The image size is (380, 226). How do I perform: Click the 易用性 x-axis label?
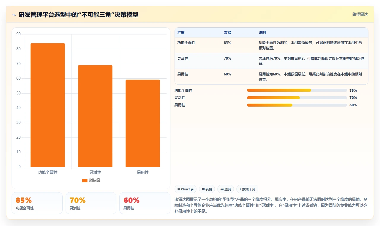point(143,172)
